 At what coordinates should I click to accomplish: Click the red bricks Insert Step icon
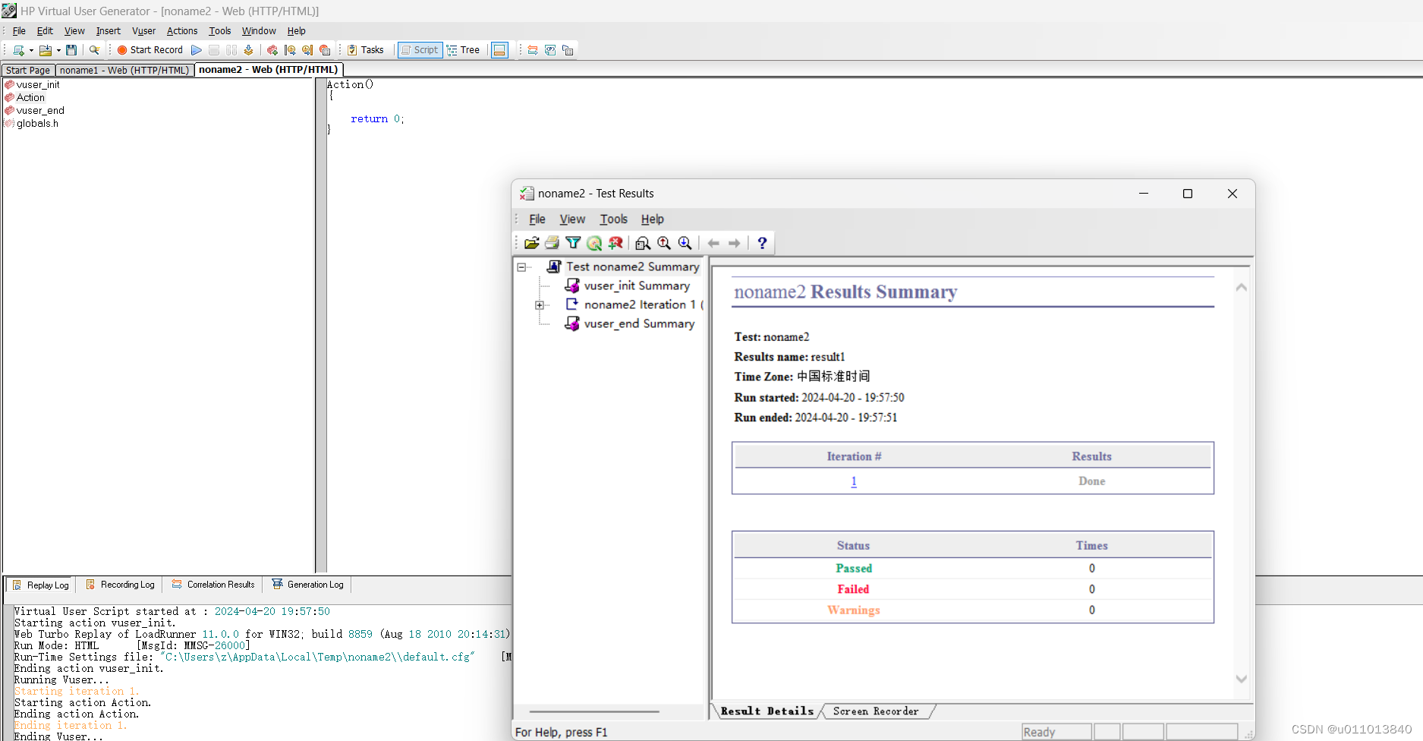pyautogui.click(x=272, y=50)
